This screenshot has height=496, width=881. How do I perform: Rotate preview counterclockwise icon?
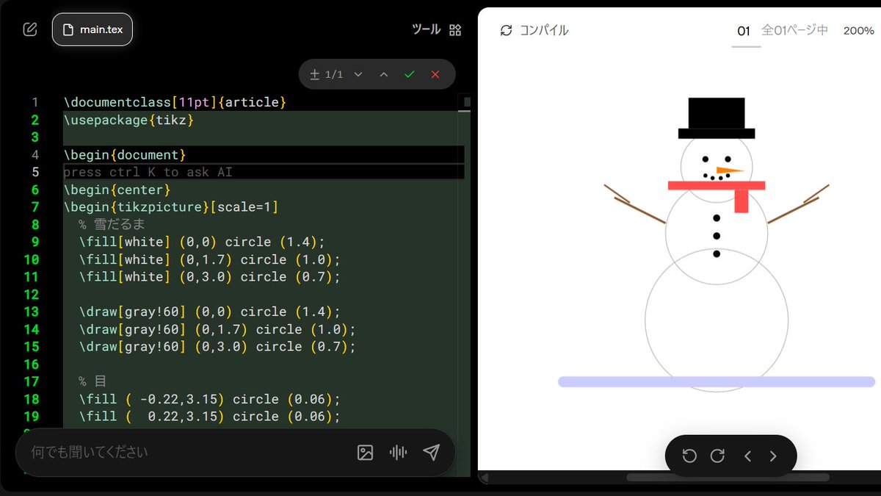pyautogui.click(x=689, y=456)
